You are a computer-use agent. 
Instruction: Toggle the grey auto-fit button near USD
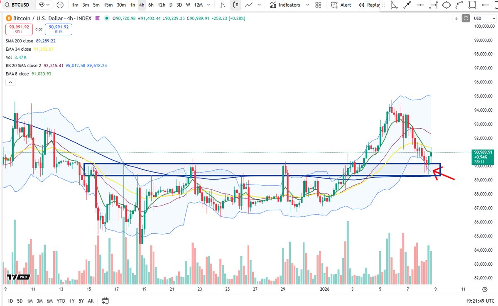coord(466,18)
